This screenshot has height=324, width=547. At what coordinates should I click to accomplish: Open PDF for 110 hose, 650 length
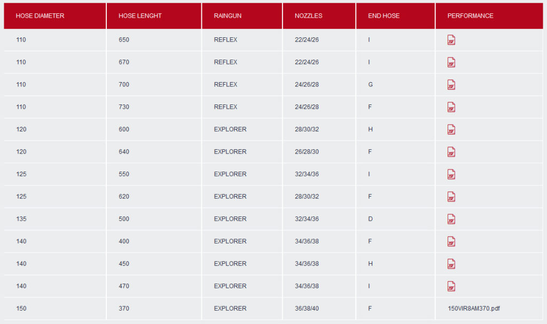coord(451,40)
